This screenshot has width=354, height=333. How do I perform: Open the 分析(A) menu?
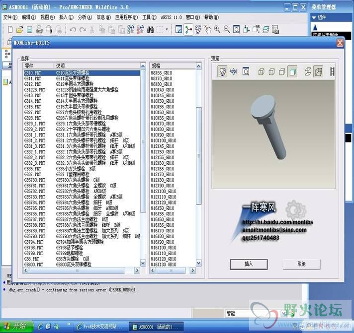pyautogui.click(x=85, y=17)
